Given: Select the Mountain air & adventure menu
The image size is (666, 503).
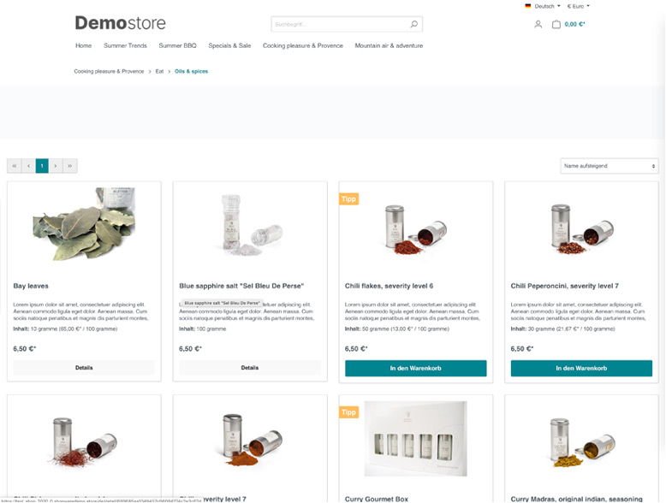Looking at the screenshot, I should [389, 45].
